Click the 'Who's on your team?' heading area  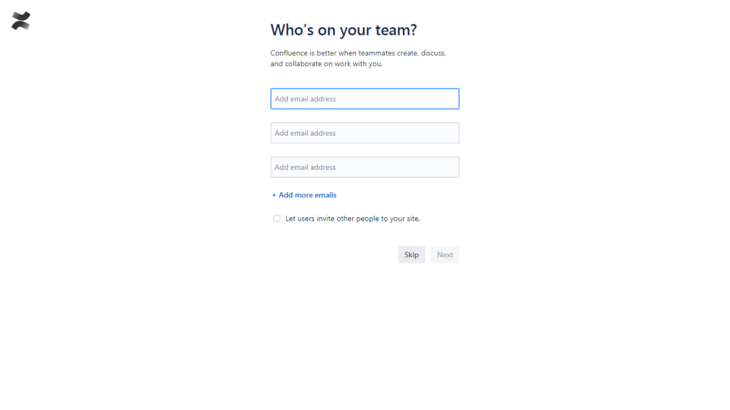click(343, 30)
